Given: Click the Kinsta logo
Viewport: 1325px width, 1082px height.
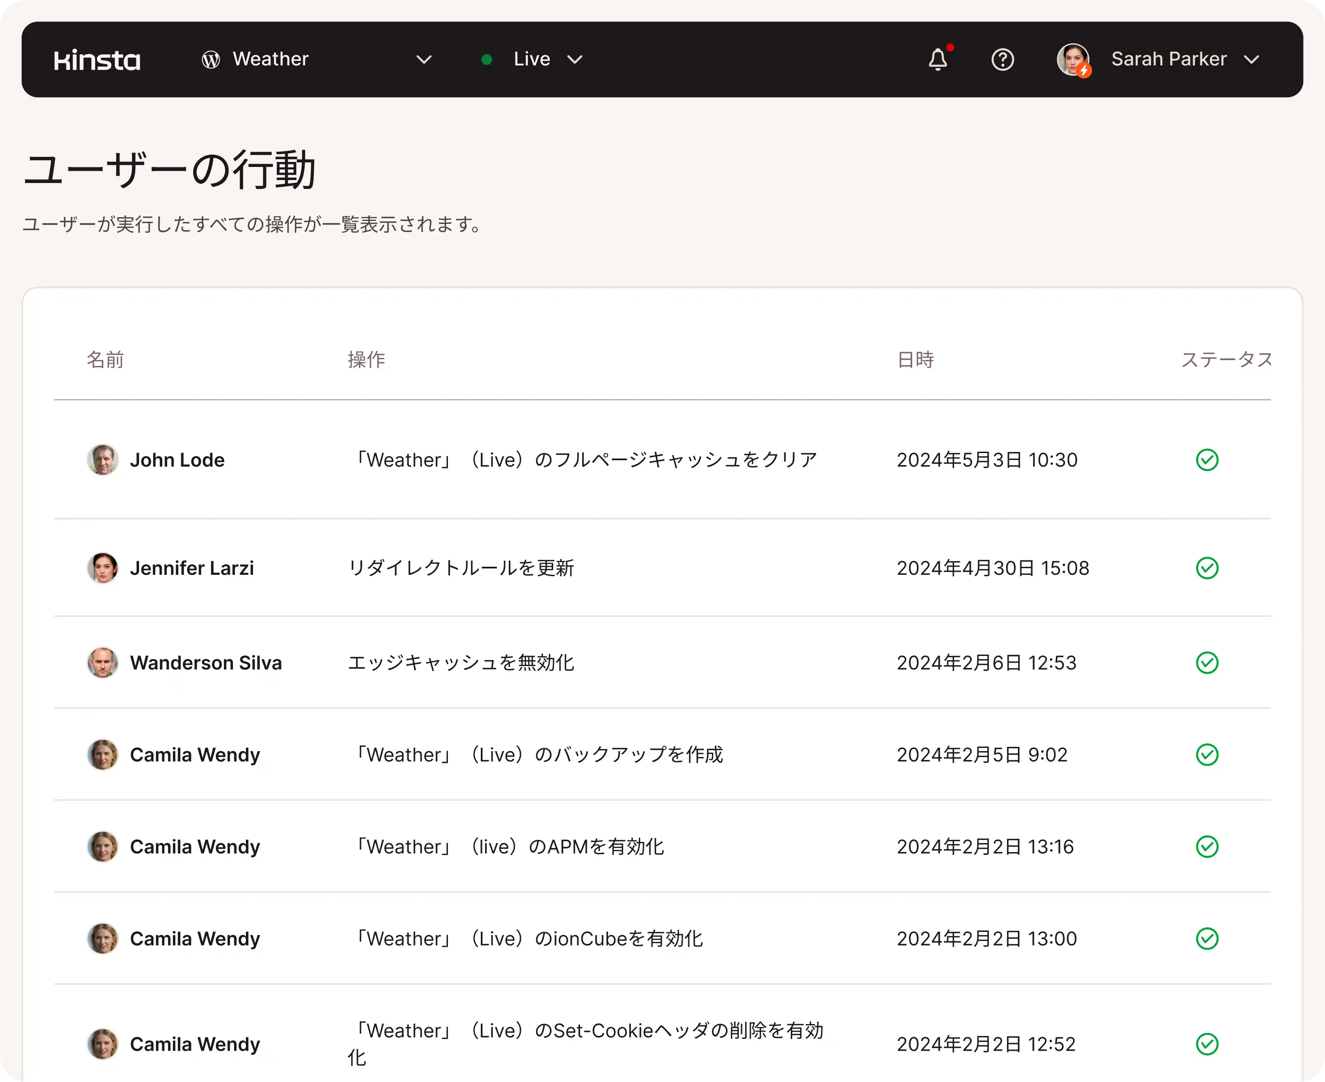Looking at the screenshot, I should tap(97, 60).
